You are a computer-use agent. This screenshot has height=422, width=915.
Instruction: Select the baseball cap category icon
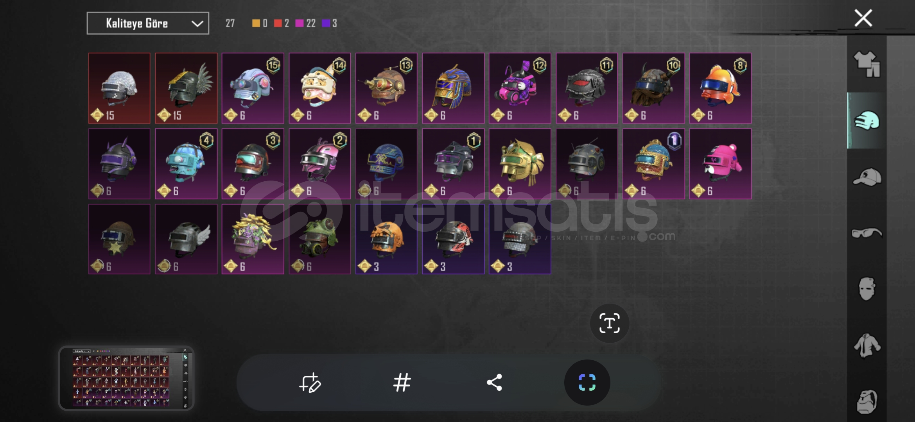pos(867,177)
